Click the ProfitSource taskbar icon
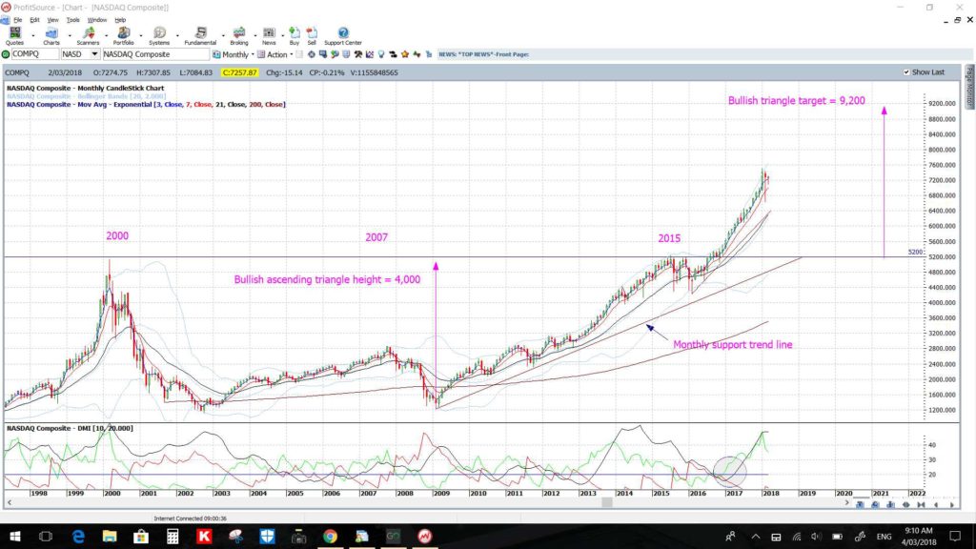The height and width of the screenshot is (549, 976). (424, 537)
